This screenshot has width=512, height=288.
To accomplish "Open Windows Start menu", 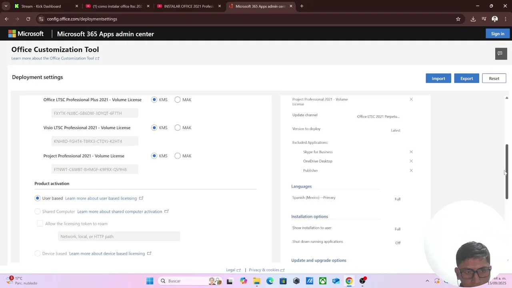I will coord(150,281).
